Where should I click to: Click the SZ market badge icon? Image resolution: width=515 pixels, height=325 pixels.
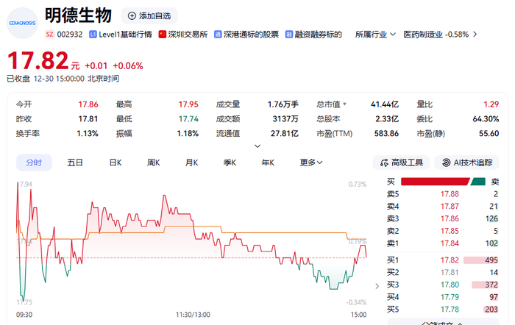pos(49,35)
